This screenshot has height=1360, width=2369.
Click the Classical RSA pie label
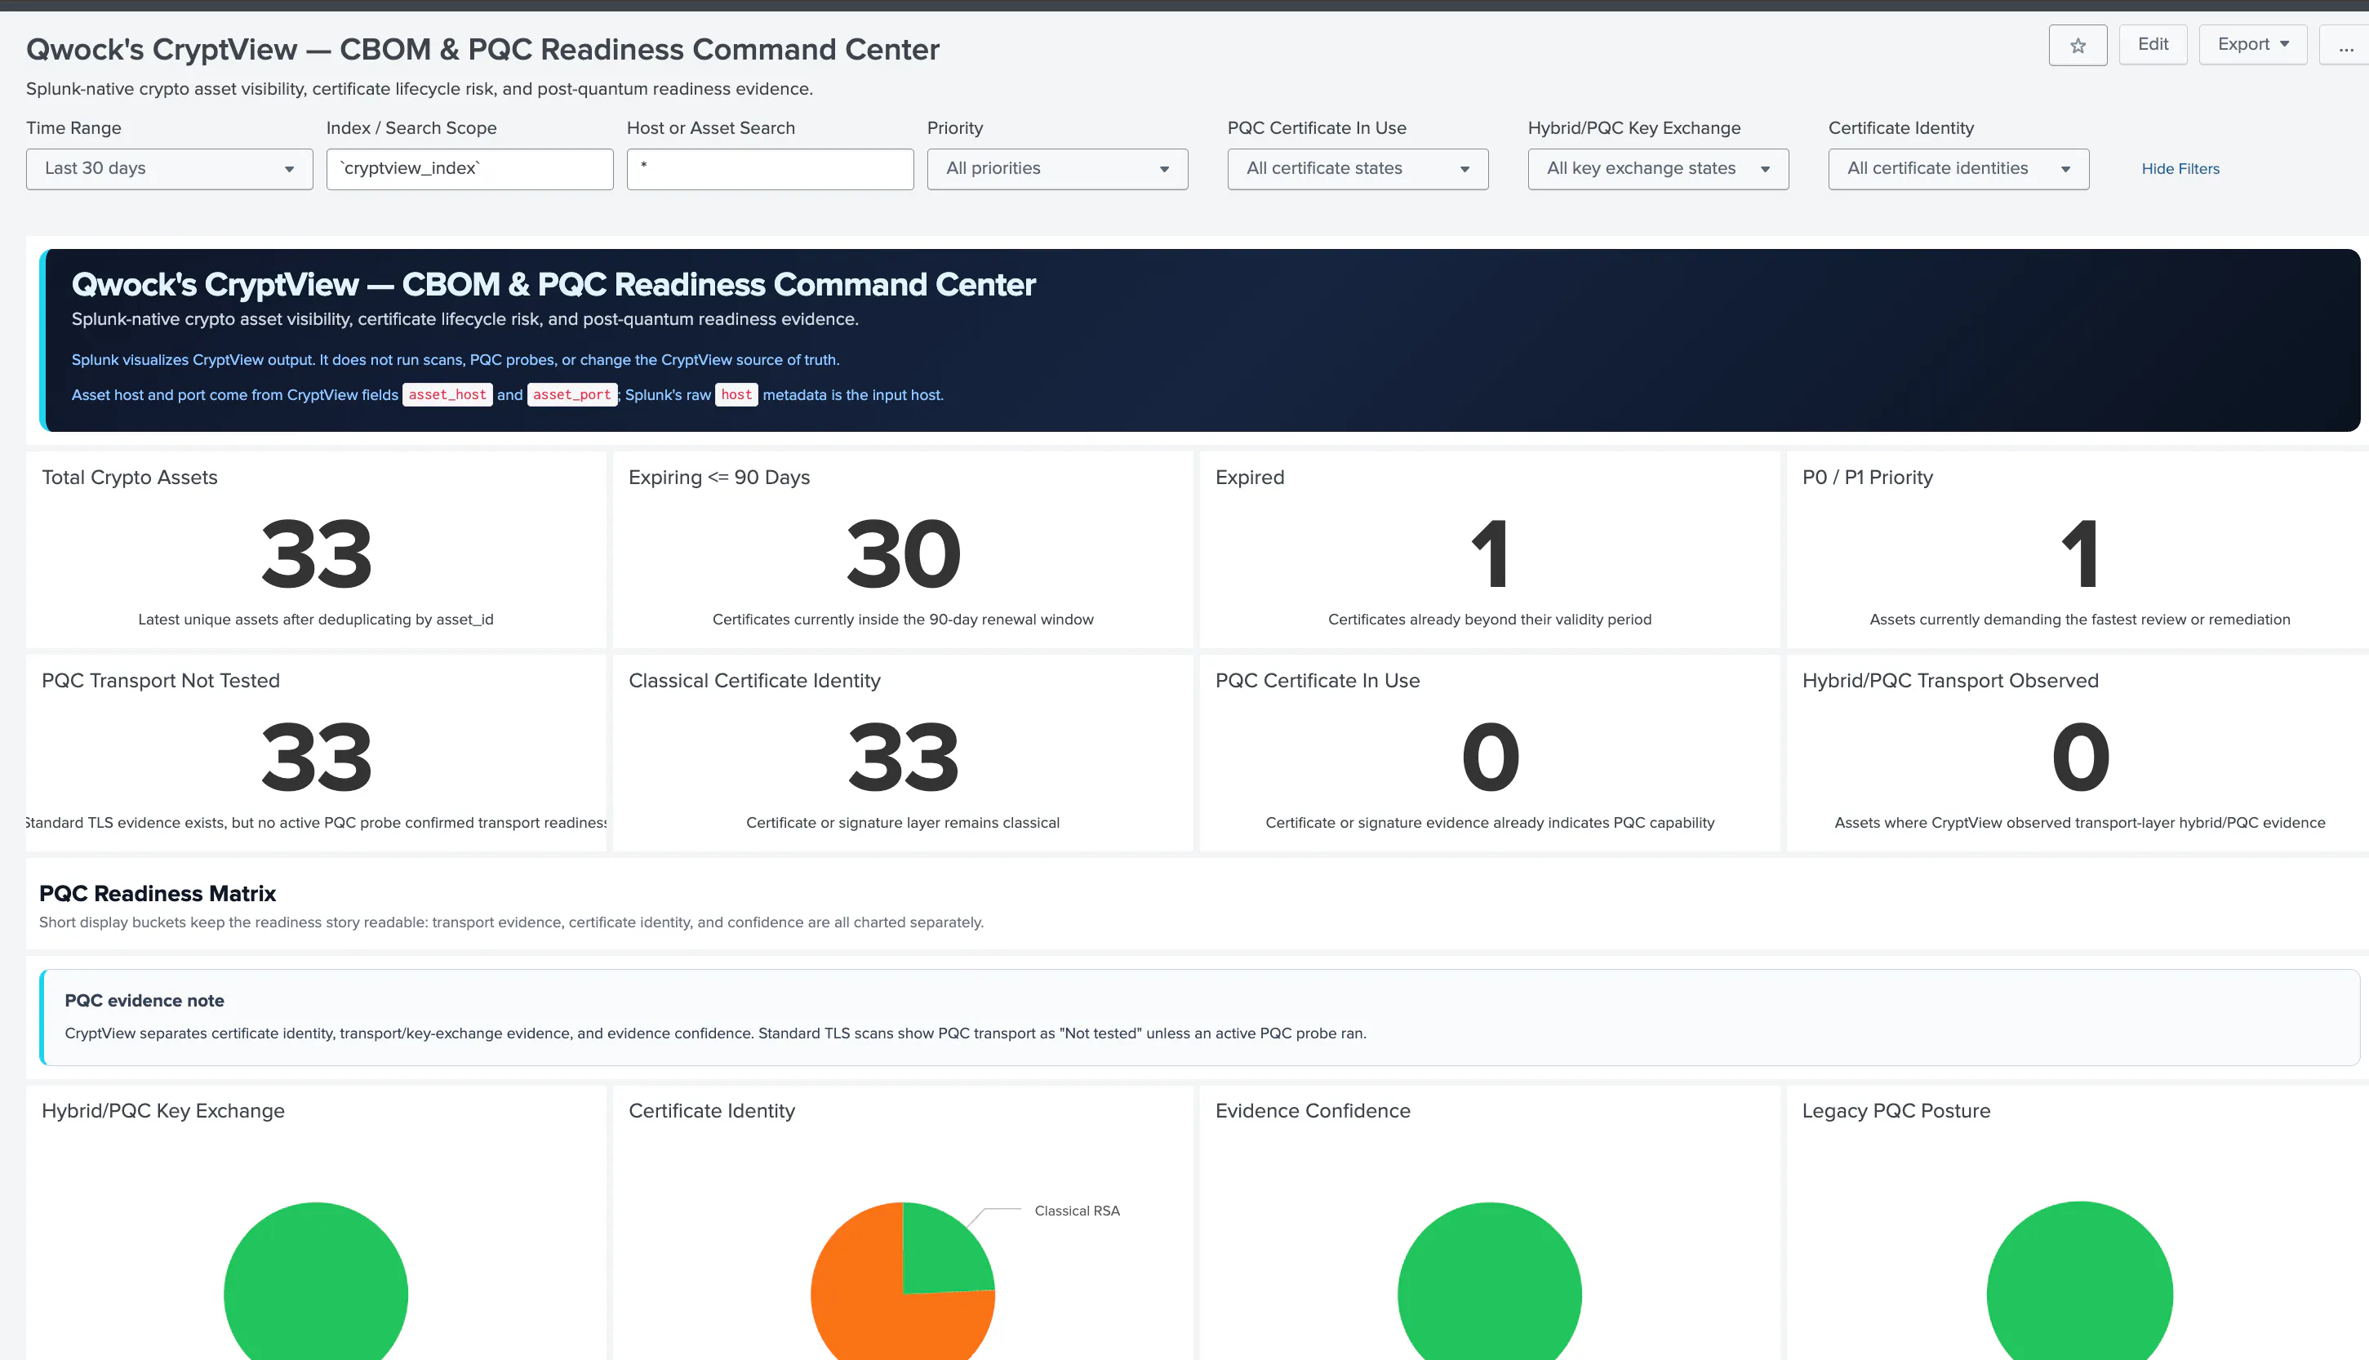click(1077, 1211)
